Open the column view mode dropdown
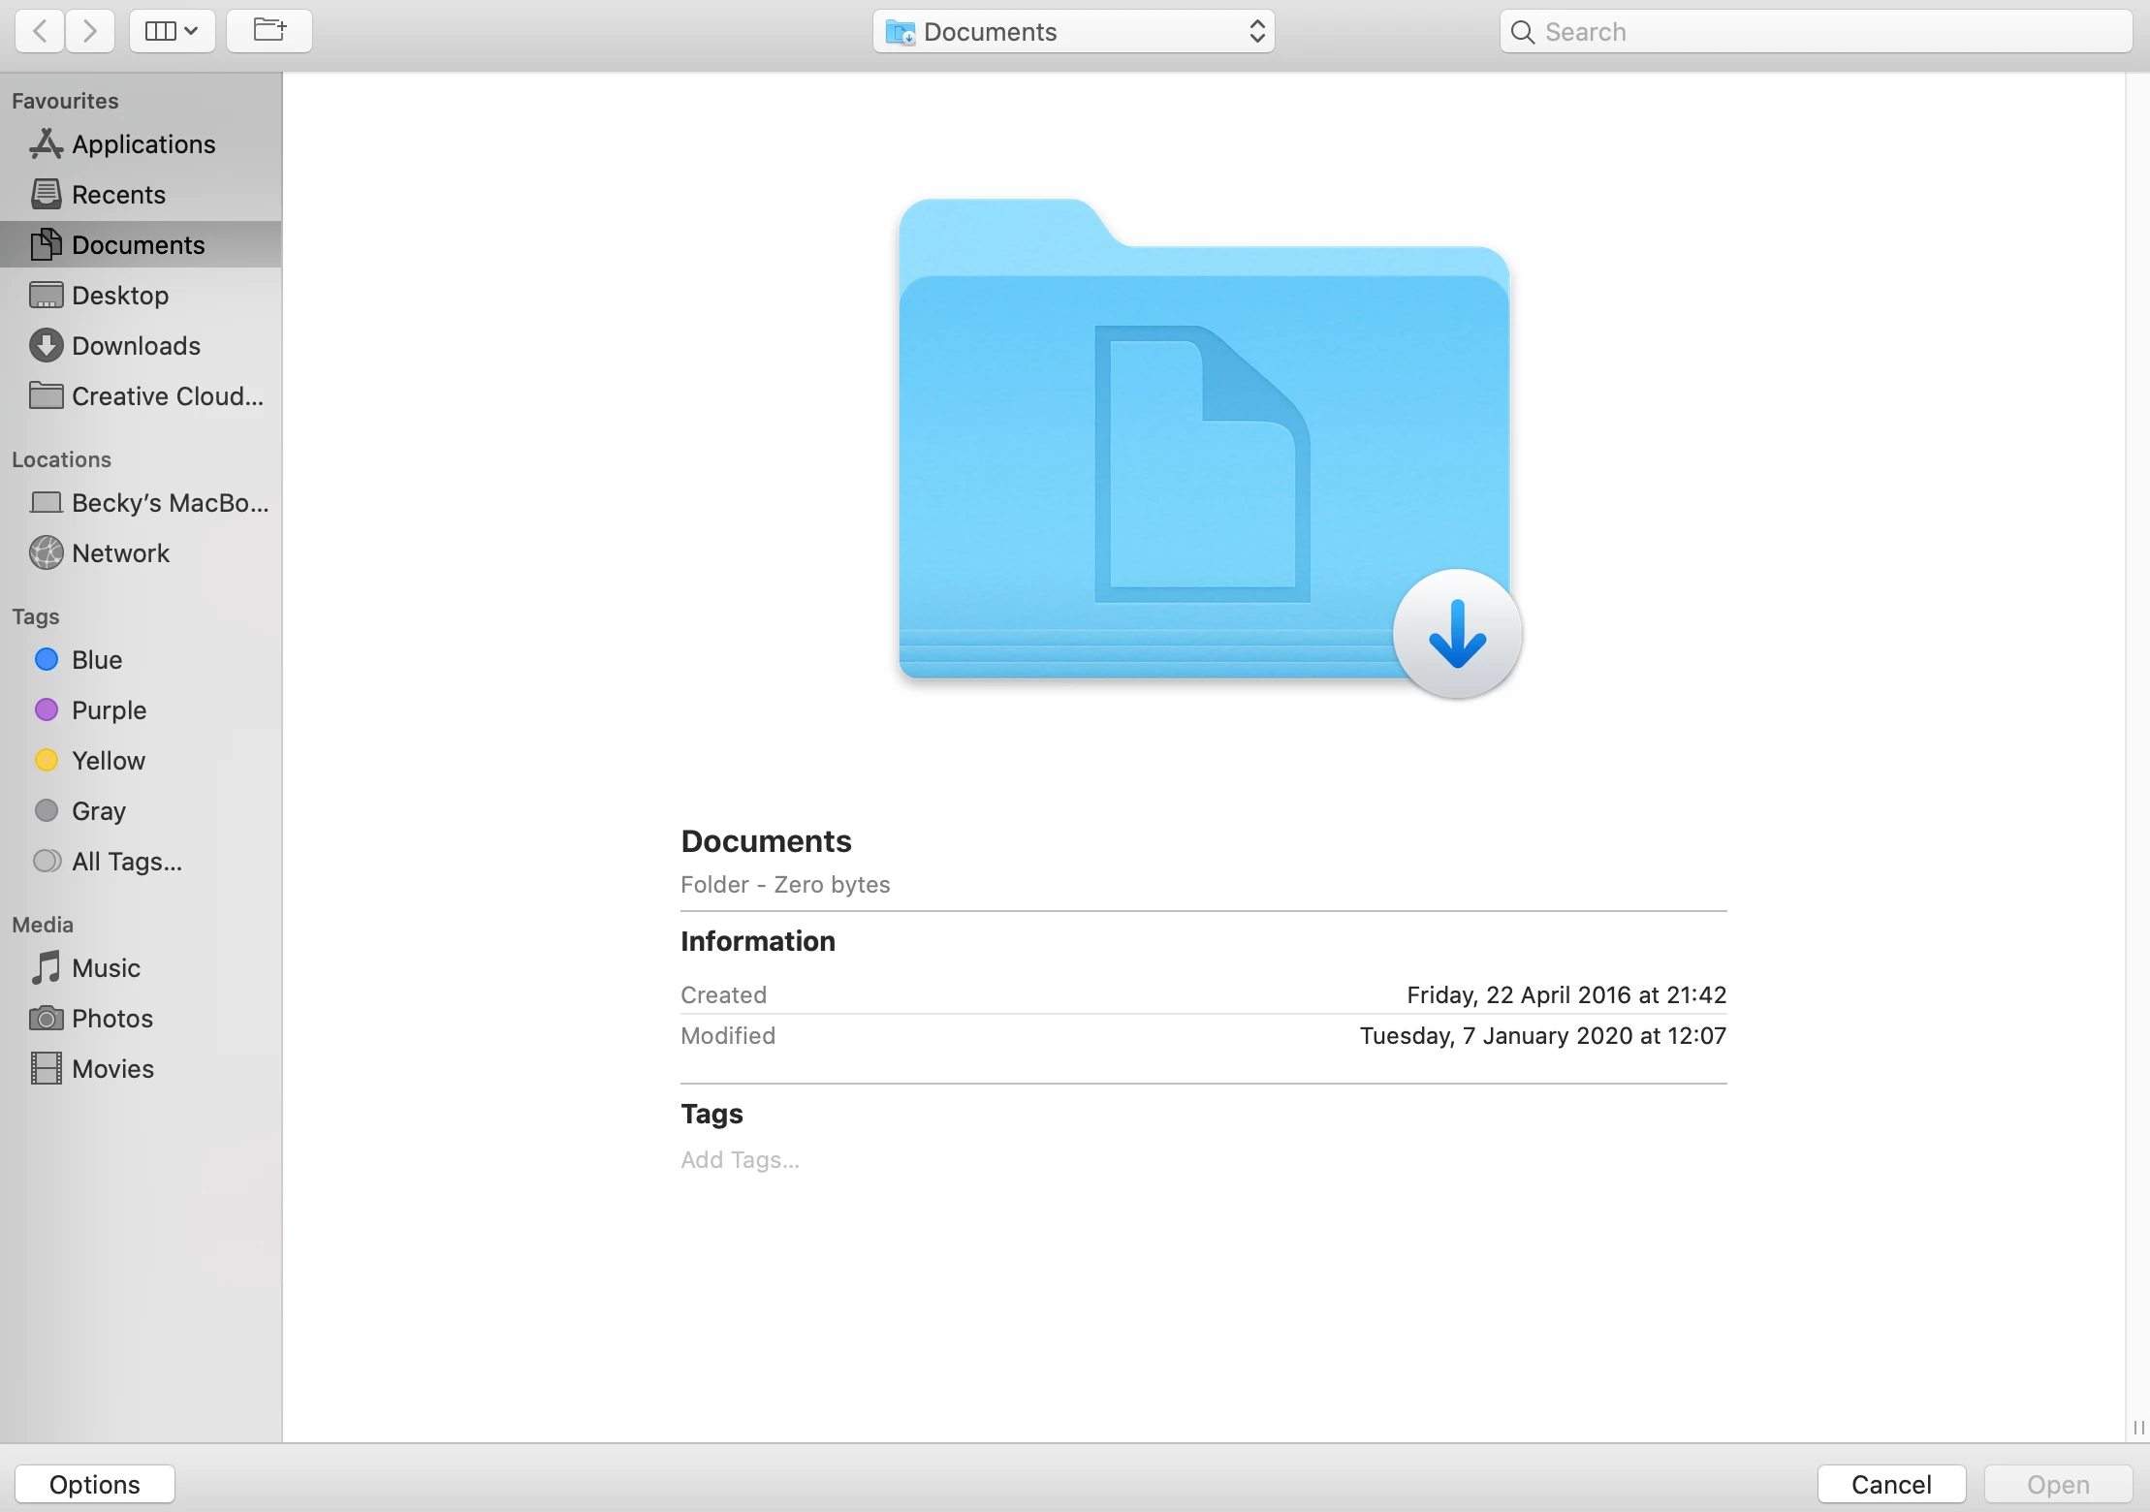Screen dimensions: 2150x1512 coord(172,32)
